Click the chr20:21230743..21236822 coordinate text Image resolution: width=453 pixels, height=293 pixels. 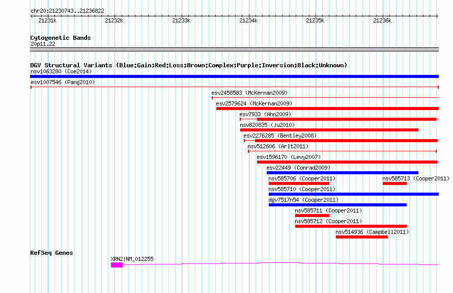[x=67, y=11]
